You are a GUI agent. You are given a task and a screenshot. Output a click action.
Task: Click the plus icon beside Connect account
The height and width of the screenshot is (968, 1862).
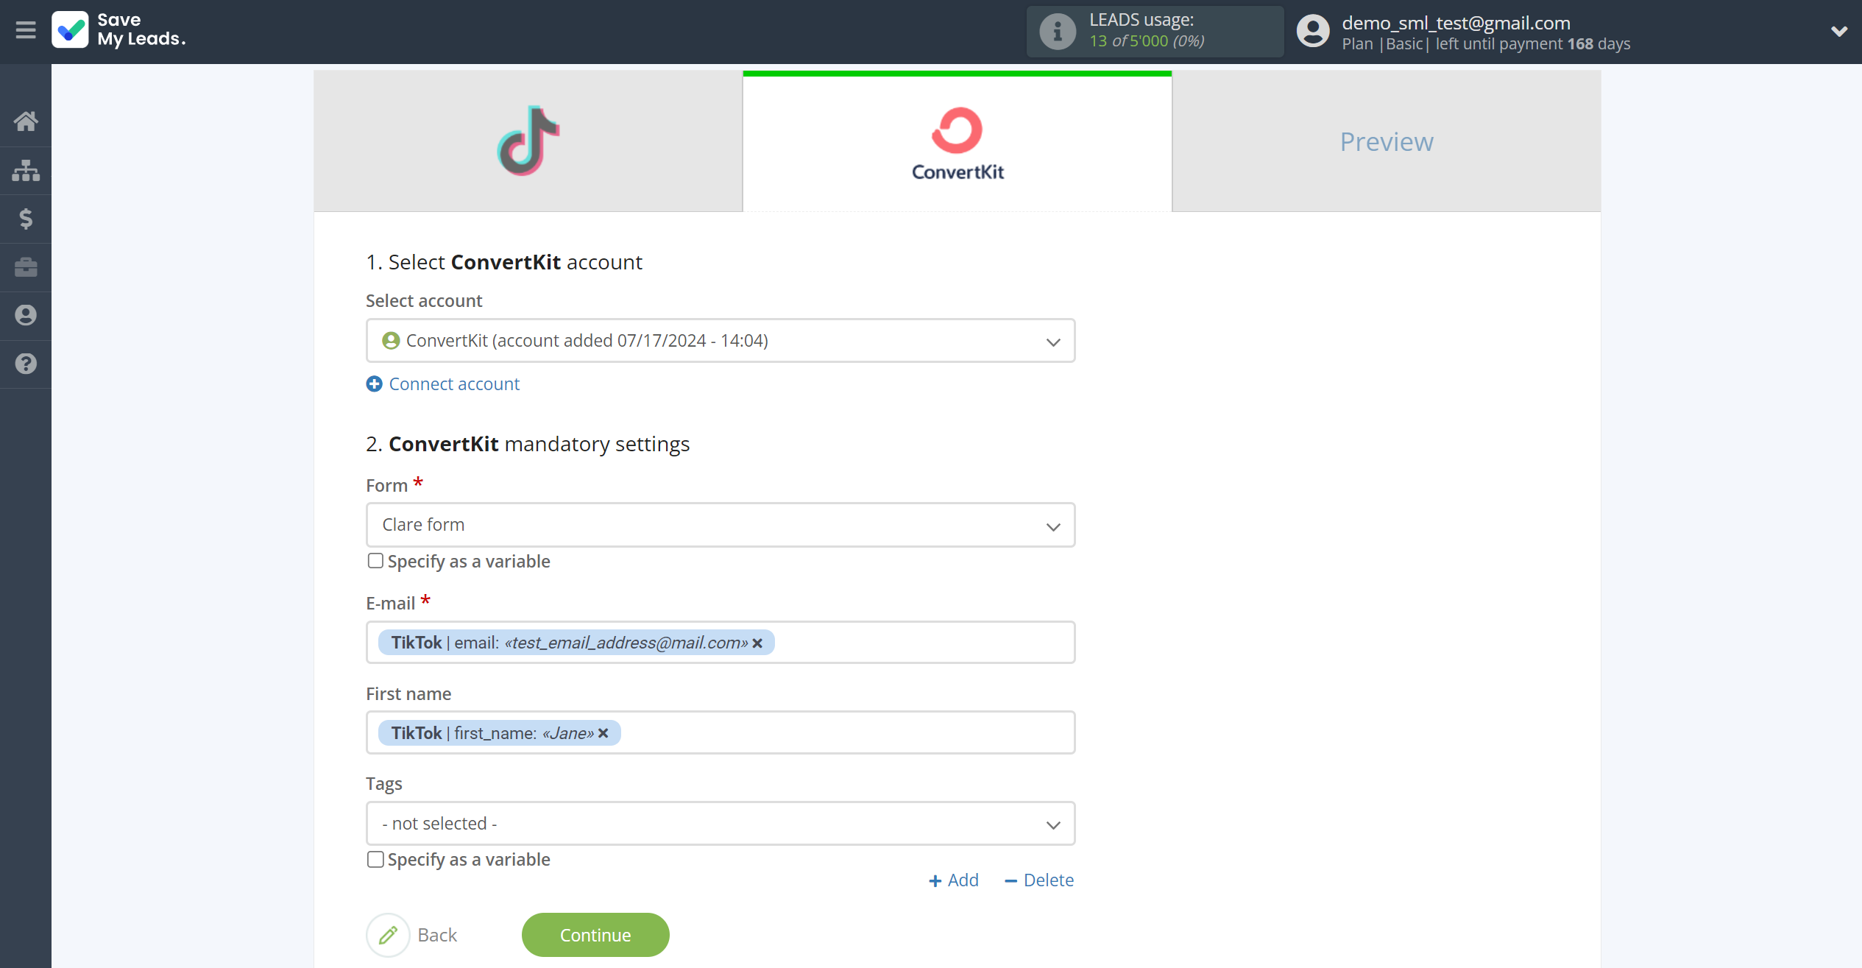click(374, 384)
